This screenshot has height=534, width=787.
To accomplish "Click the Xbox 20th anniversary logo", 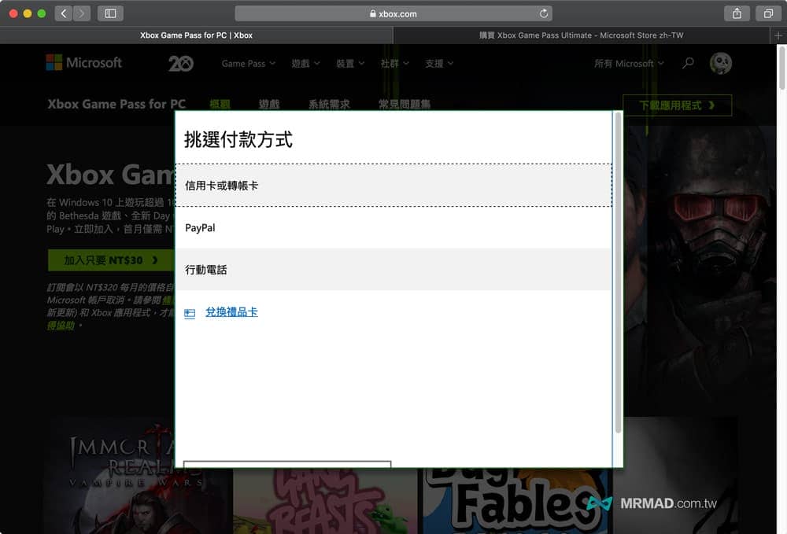I will pyautogui.click(x=181, y=63).
